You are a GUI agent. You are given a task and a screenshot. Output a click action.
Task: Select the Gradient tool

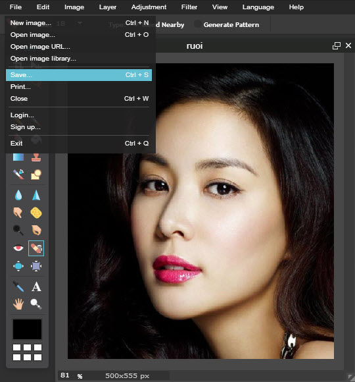pos(18,157)
